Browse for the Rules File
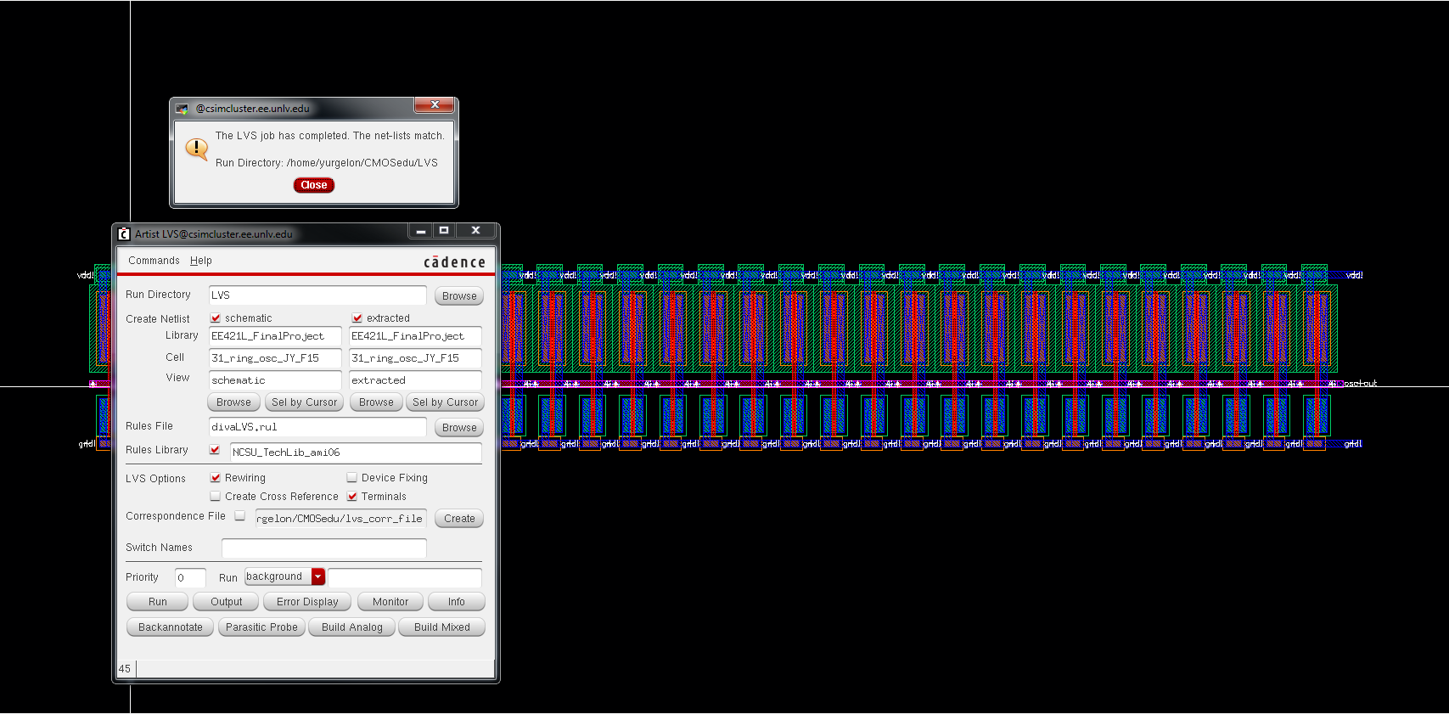1449x714 pixels. click(459, 428)
